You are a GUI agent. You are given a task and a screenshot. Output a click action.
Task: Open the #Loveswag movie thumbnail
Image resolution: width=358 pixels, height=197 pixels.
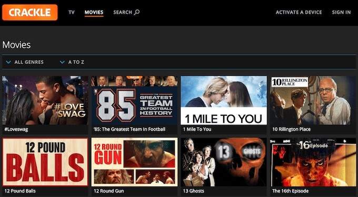(45, 100)
